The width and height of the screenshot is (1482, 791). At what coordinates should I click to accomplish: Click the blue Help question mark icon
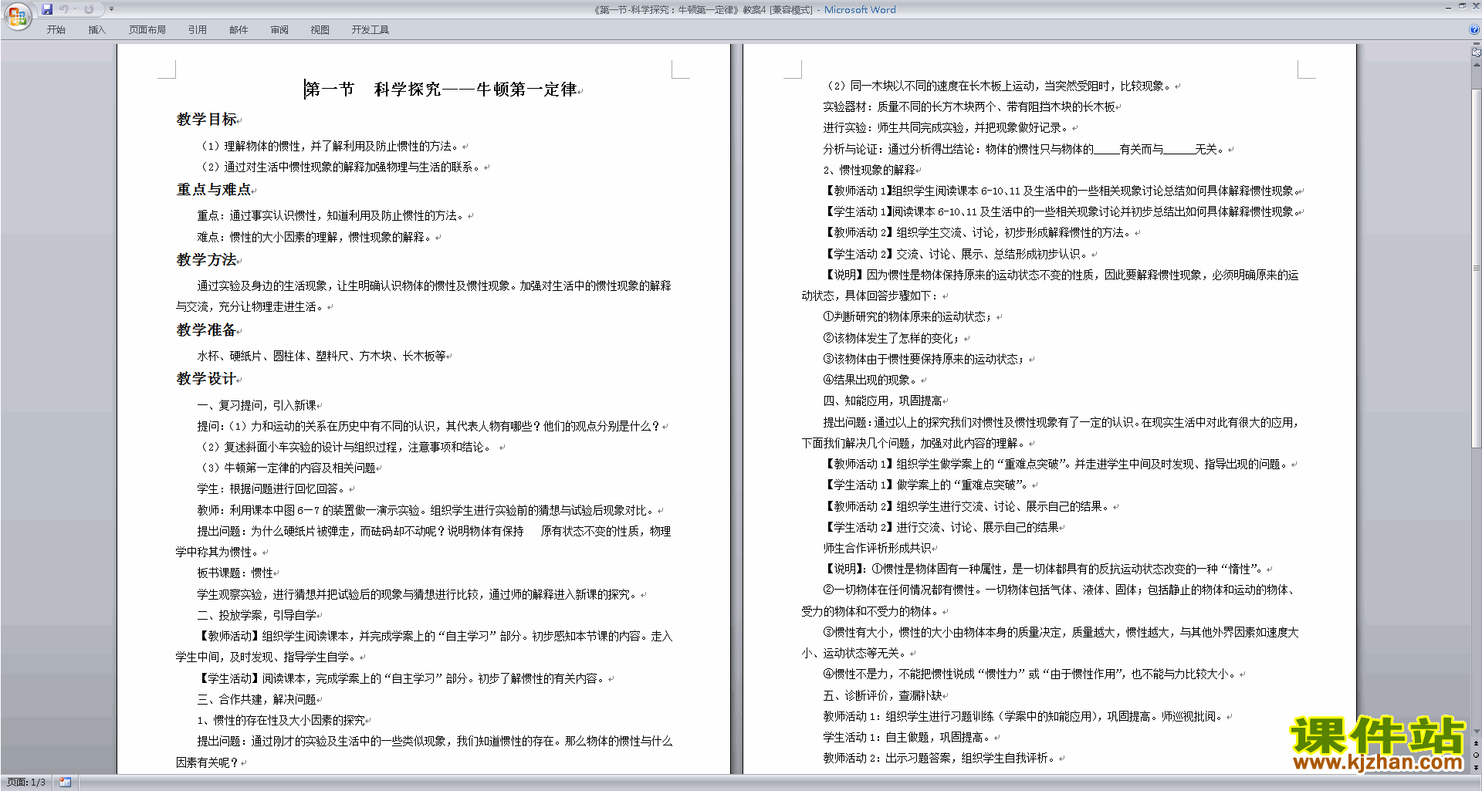pyautogui.click(x=1474, y=29)
